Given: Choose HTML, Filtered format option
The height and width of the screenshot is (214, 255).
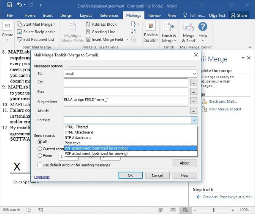Looking at the screenshot, I should pyautogui.click(x=130, y=127).
